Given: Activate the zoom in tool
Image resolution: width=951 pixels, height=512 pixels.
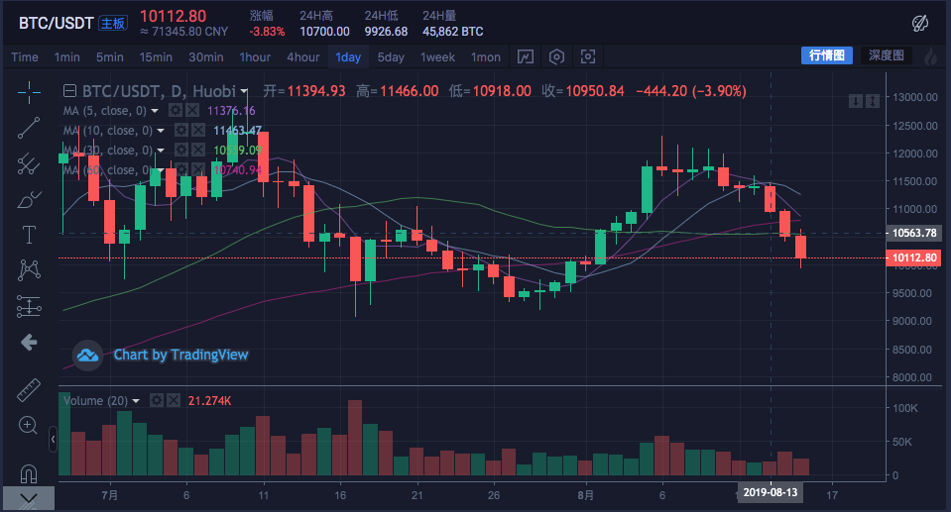Looking at the screenshot, I should [x=29, y=425].
